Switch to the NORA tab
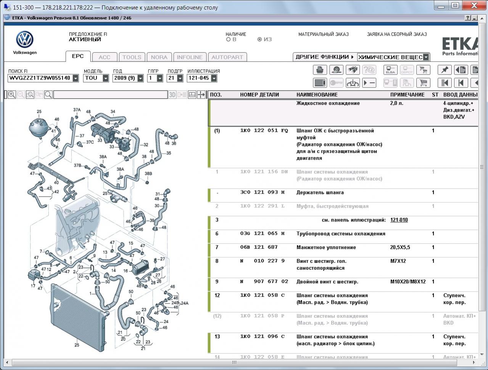Screen dimensions: 488x370 click(x=159, y=57)
